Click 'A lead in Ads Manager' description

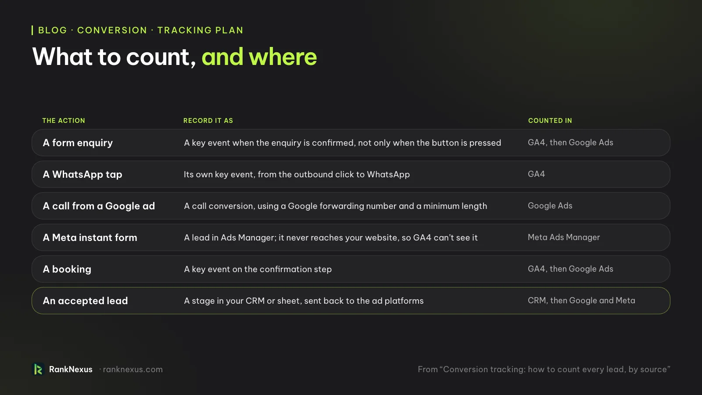click(331, 238)
